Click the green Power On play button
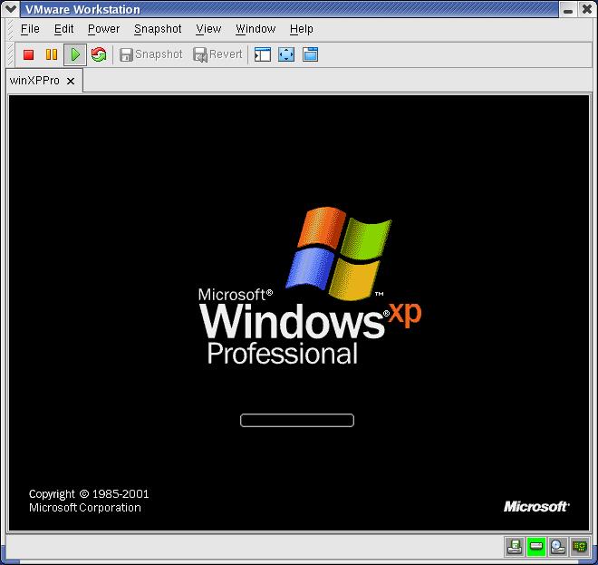 (x=75, y=54)
